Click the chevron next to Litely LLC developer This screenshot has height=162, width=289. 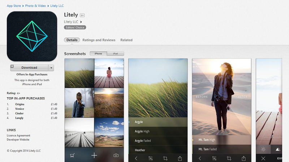[x=81, y=22]
